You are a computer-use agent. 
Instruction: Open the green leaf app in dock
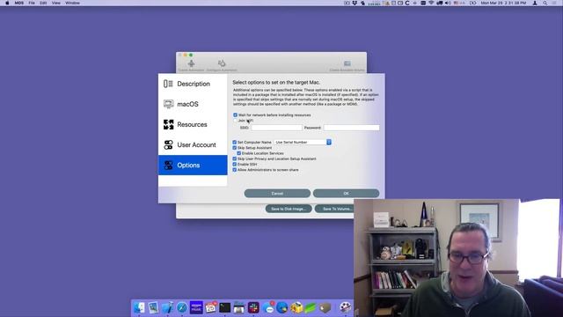[x=311, y=307]
